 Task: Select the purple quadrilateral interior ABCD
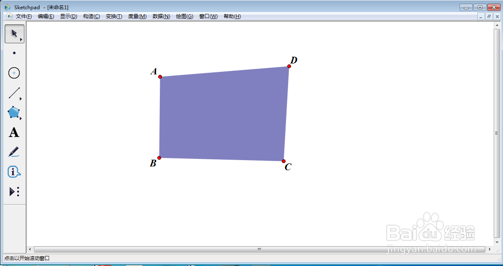tap(223, 116)
